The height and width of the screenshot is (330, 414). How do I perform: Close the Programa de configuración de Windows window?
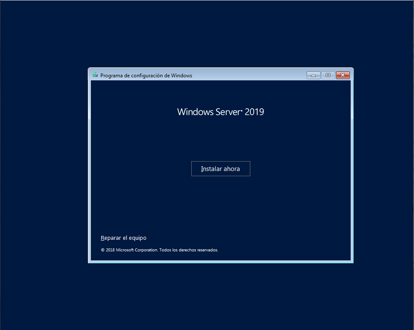point(343,75)
